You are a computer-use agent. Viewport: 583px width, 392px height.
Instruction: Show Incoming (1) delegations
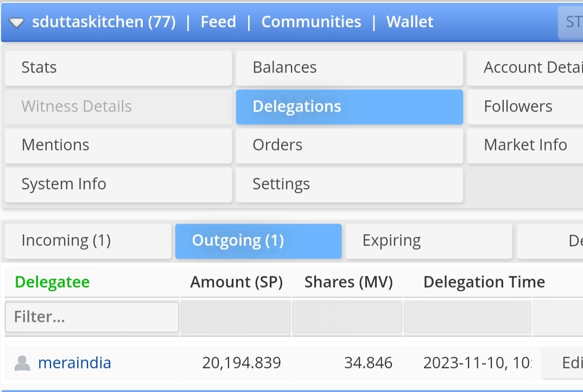(x=88, y=241)
